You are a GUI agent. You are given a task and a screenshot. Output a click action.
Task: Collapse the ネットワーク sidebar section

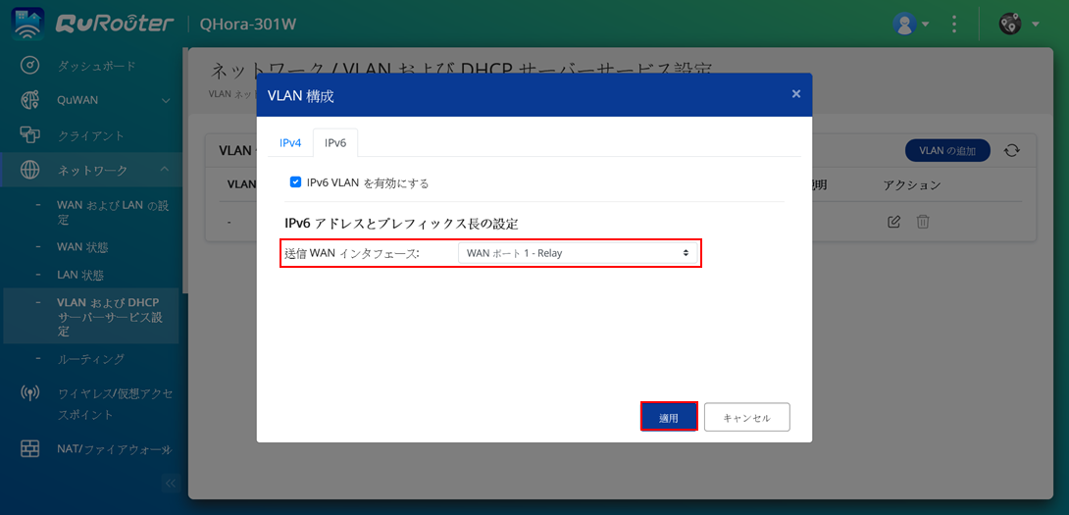point(165,171)
